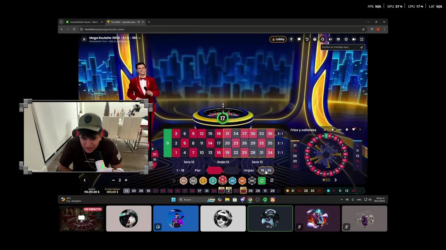The image size is (446, 250).
Task: Click the left arrow beside multiplier
Action: pos(85,180)
